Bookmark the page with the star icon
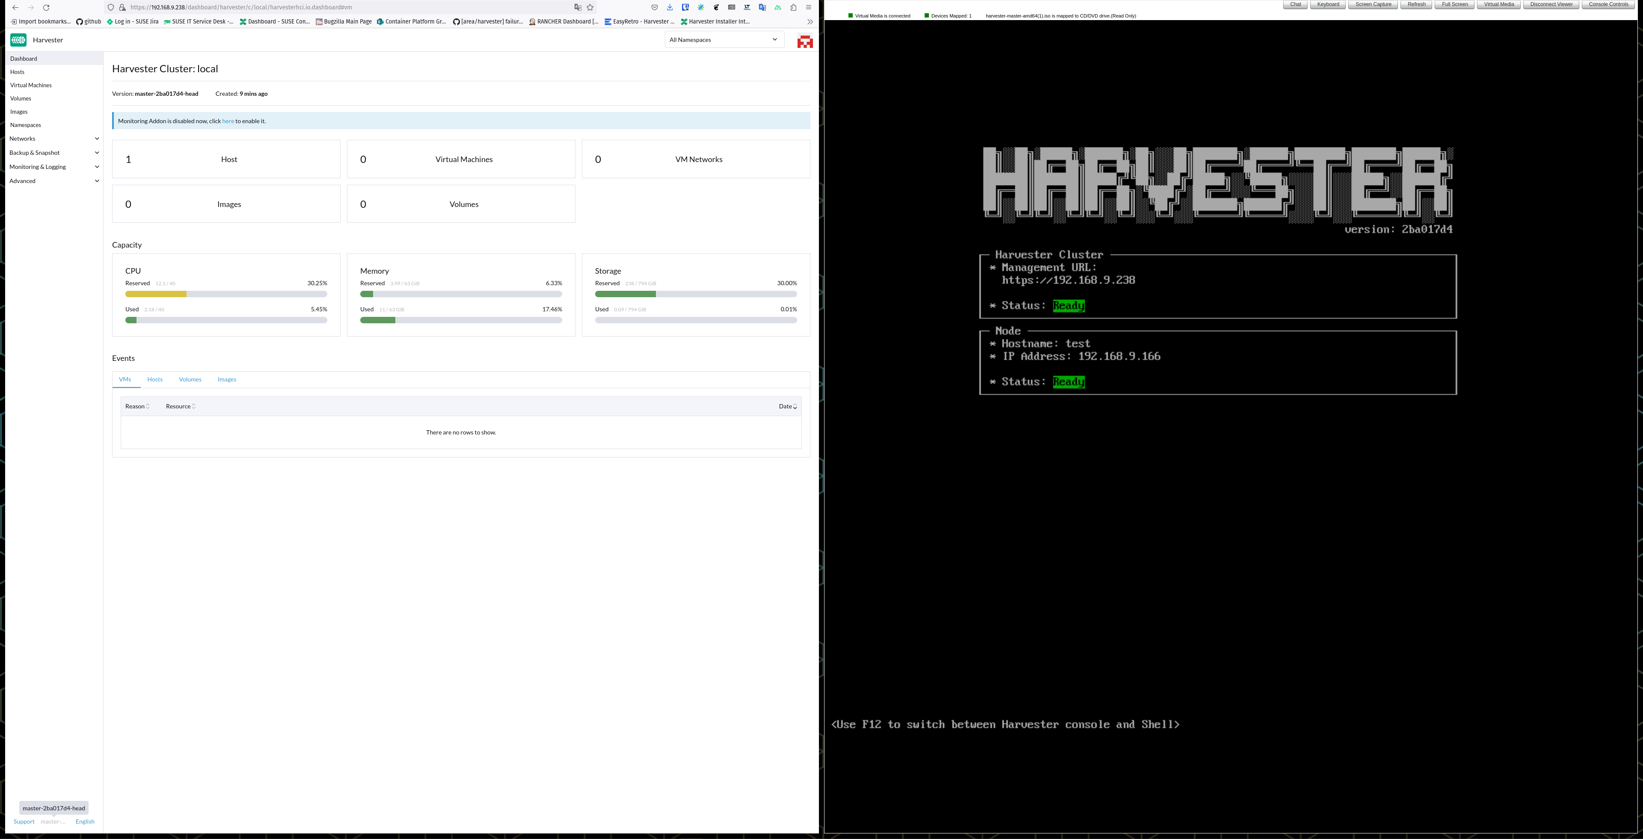Screen dimensions: 1643x839 pyautogui.click(x=590, y=7)
